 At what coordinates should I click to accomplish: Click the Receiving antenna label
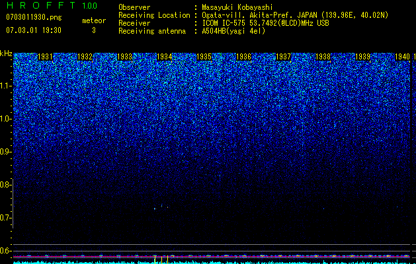(152, 31)
